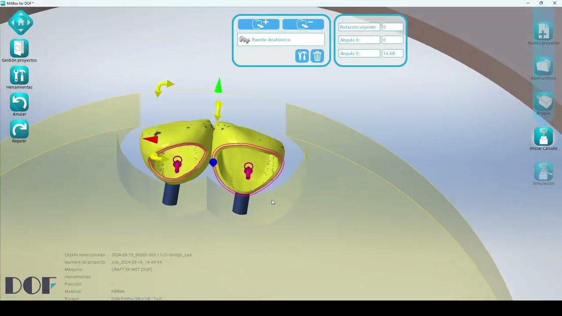Select the right tooth support pin marker
The height and width of the screenshot is (316, 562).
click(x=249, y=170)
